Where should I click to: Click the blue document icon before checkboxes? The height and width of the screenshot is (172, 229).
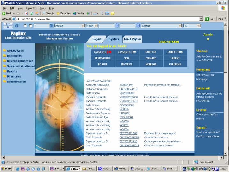pos(17,26)
